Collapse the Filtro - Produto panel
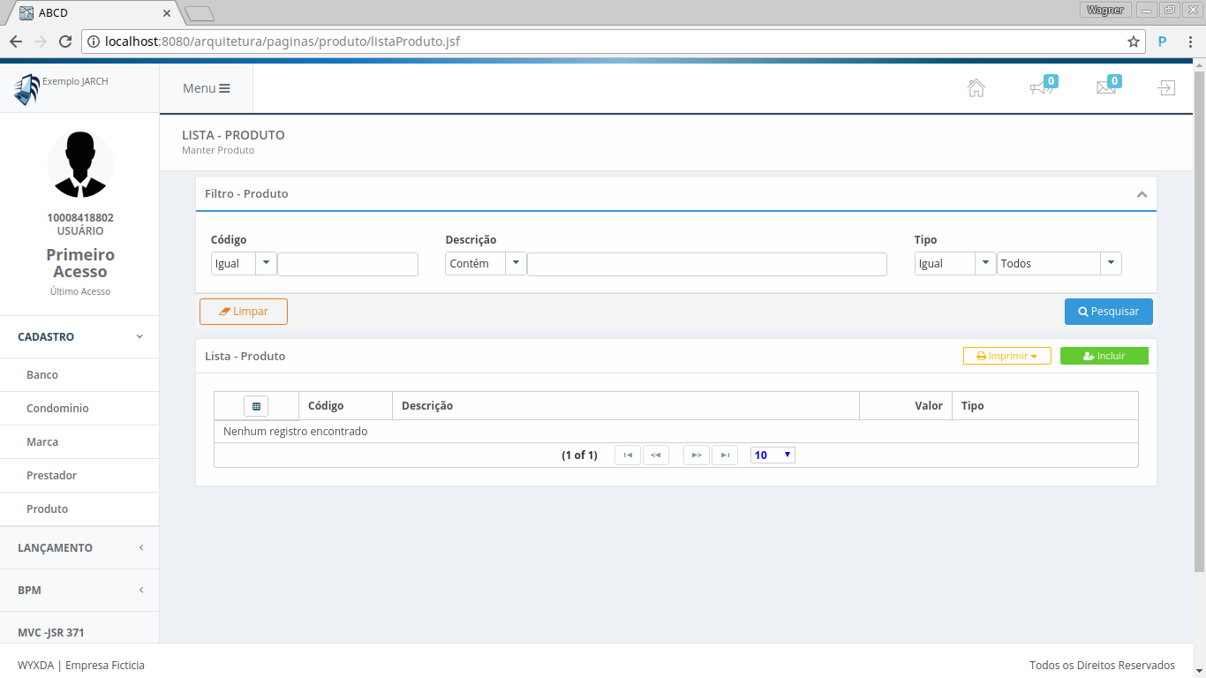1206x678 pixels. tap(1142, 194)
